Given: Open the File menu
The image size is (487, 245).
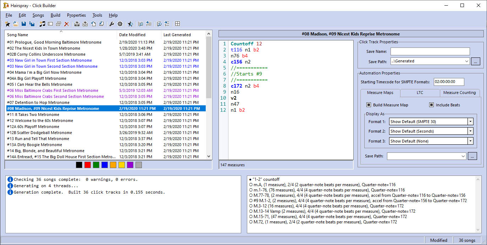Looking at the screenshot, I should (x=9, y=15).
